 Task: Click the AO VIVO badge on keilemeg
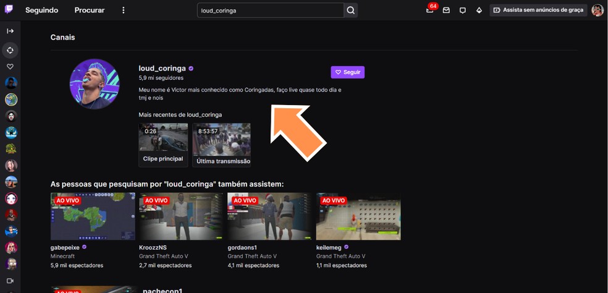(x=333, y=201)
